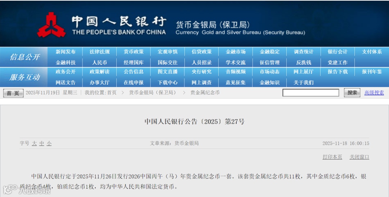Image resolution: width=389 pixels, height=197 pixels.
Task: Click 关闭窗口 close window link
Action: 359,157
